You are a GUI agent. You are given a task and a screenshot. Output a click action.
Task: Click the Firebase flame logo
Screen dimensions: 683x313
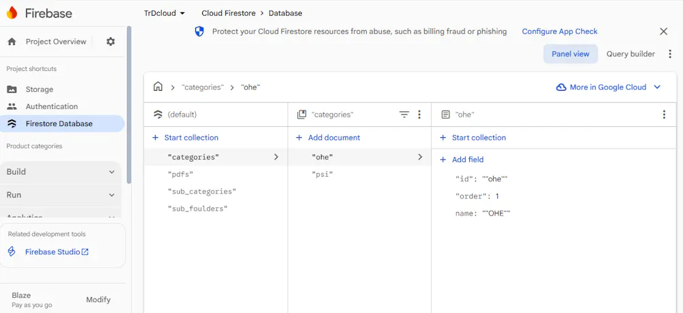pos(12,13)
